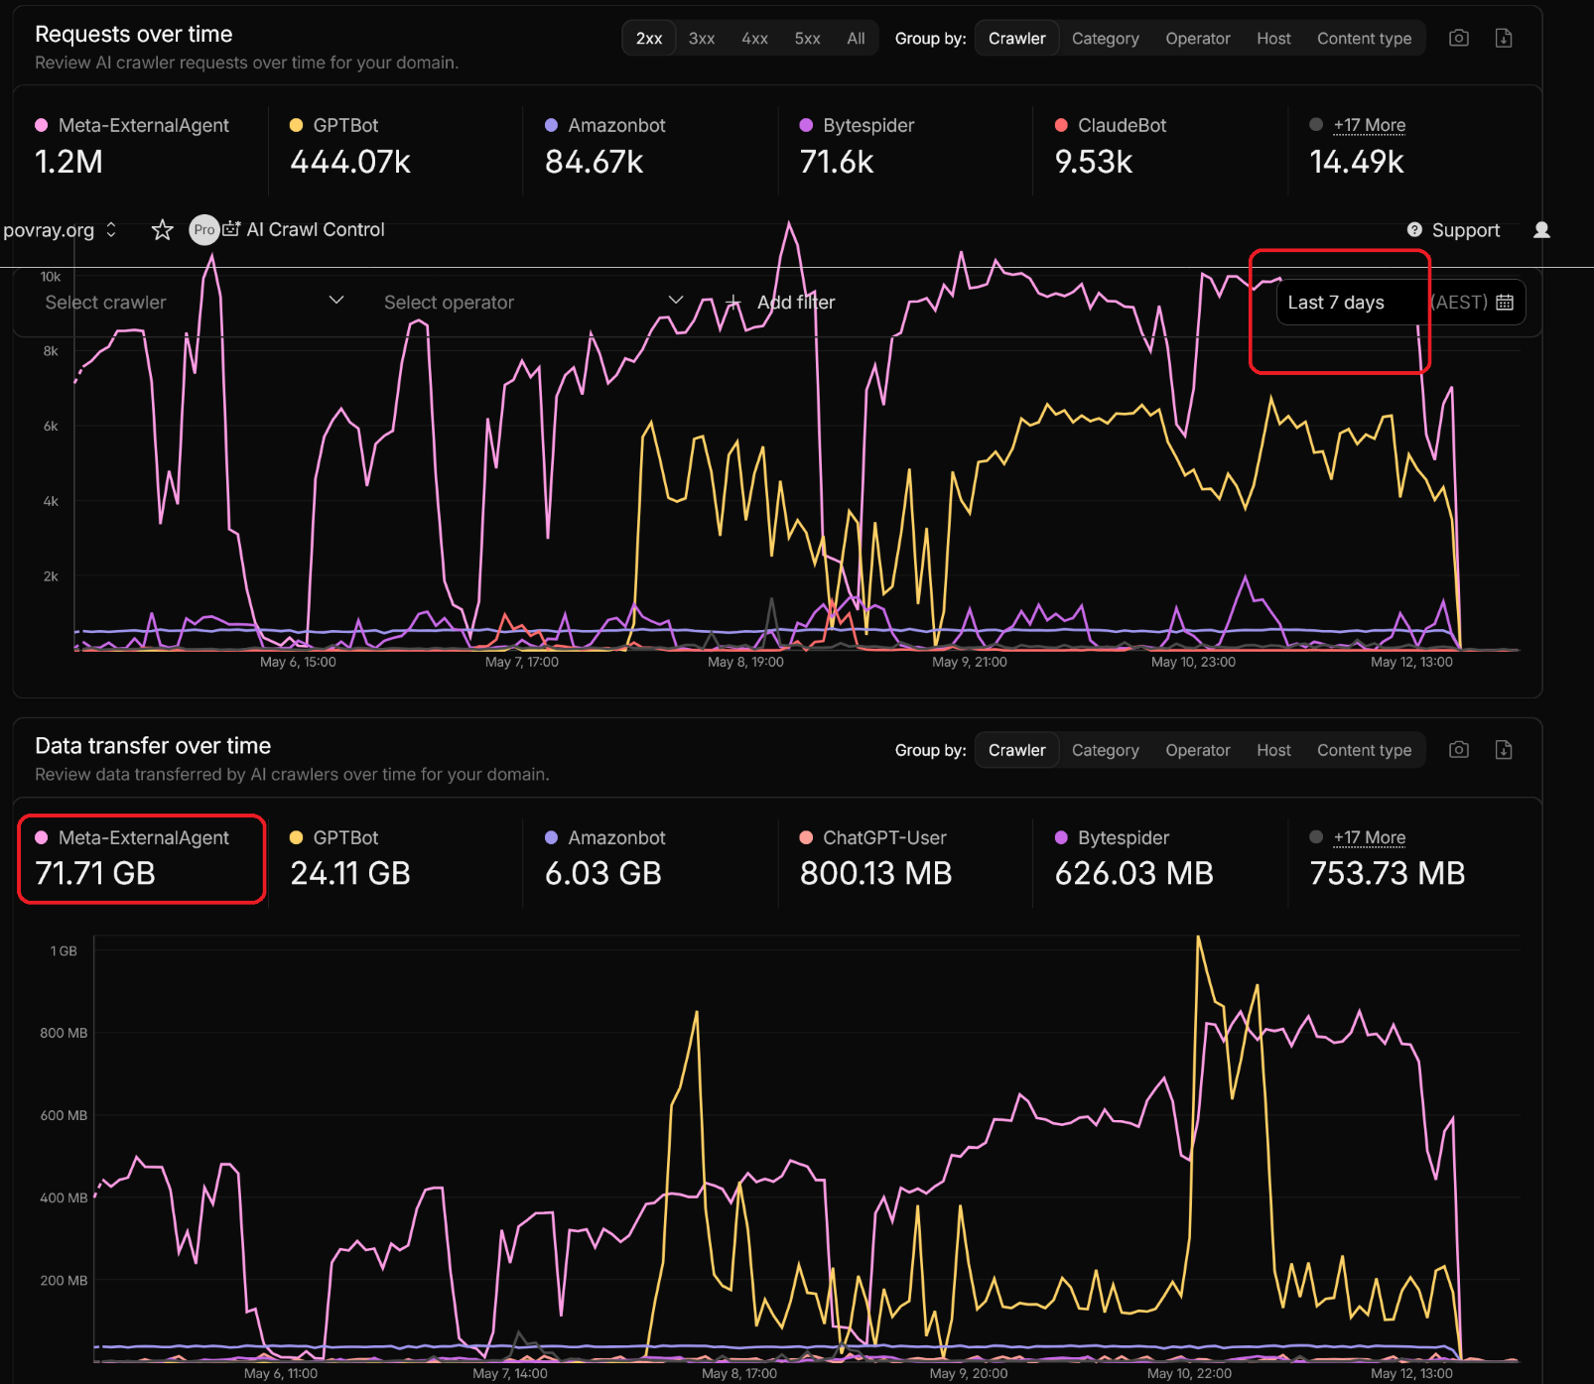Screen dimensions: 1594x1384
Task: Open the user account profile icon
Action: coord(1541,230)
